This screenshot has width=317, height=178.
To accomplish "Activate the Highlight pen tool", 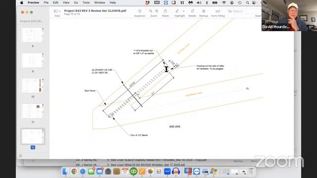I will (177, 11).
